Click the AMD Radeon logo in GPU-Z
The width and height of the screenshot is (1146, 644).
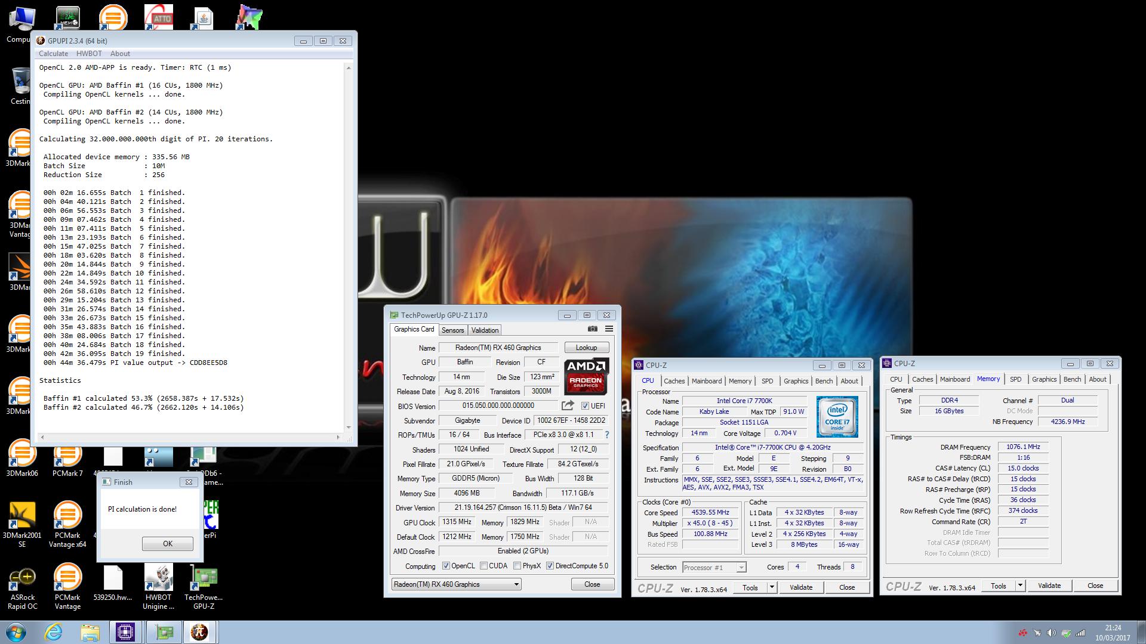[x=586, y=376]
